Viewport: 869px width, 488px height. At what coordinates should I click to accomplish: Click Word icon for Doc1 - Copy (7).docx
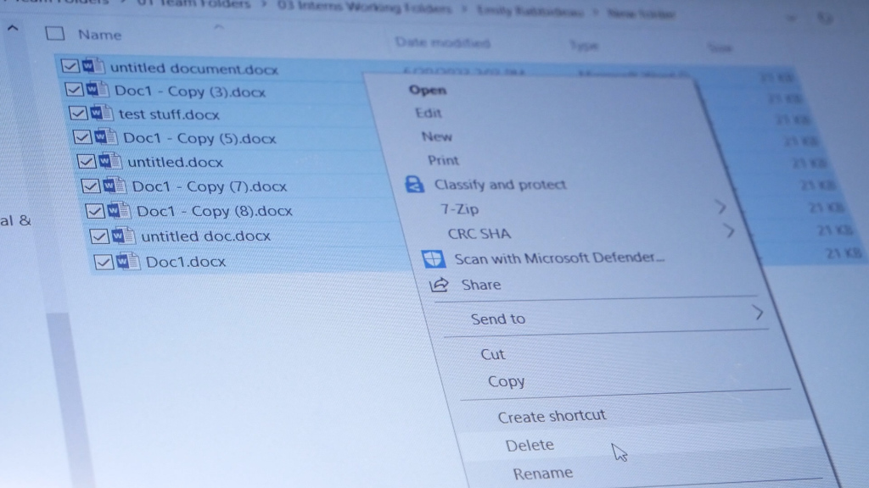pos(115,186)
